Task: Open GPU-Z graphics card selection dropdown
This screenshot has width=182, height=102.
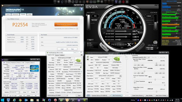Action: [57, 95]
